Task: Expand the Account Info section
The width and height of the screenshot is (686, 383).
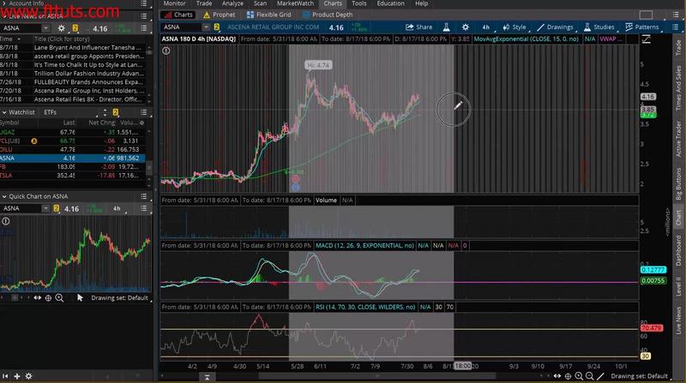Action: point(3,3)
